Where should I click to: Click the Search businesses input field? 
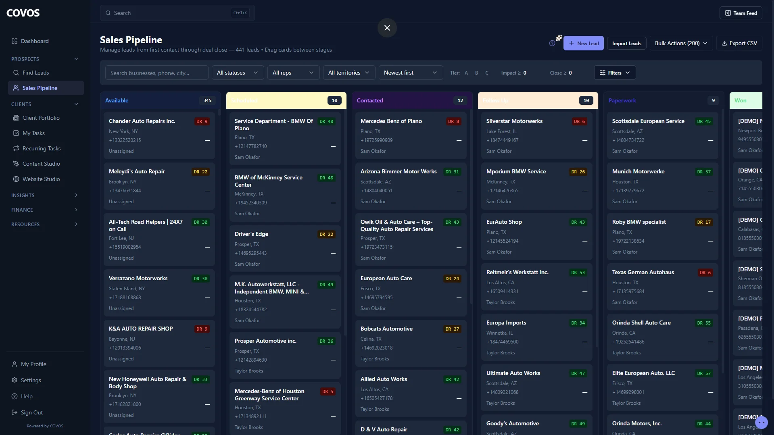(x=156, y=73)
